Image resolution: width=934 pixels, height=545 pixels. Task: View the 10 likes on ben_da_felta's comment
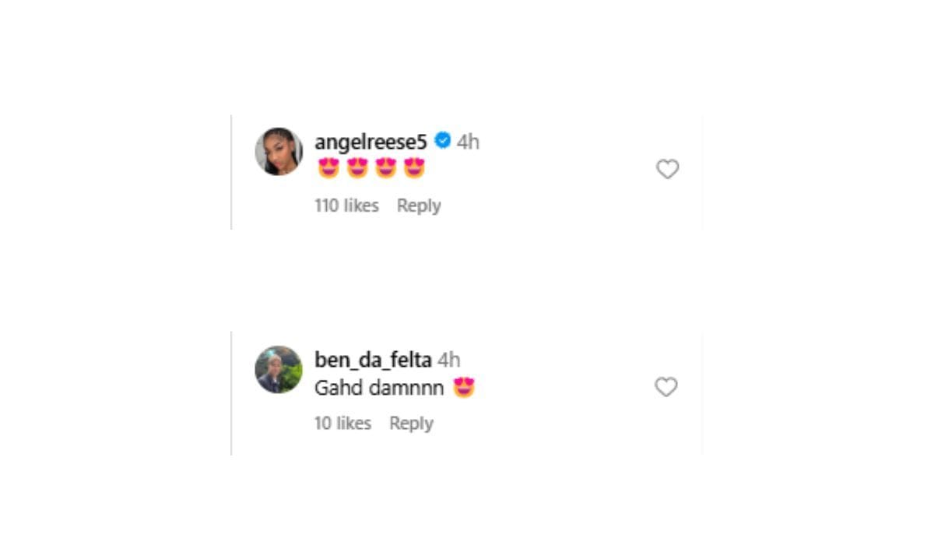pos(342,423)
